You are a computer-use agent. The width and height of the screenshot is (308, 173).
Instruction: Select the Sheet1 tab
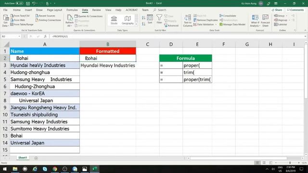pos(23,158)
